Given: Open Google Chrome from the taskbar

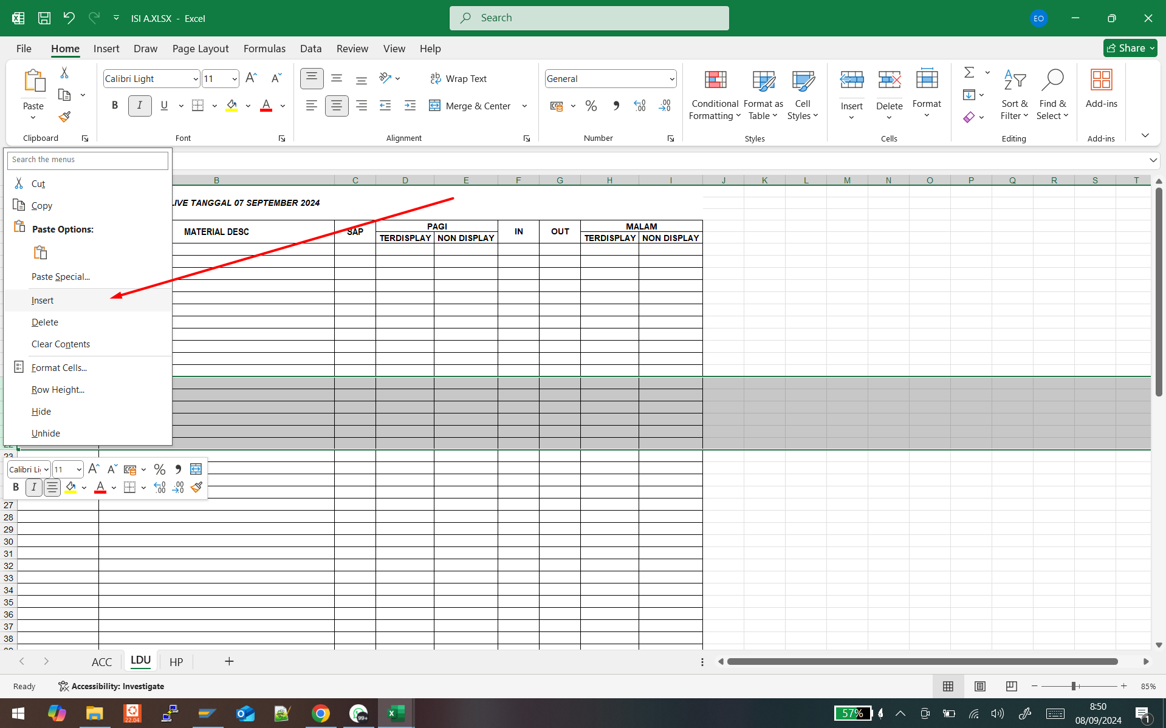Looking at the screenshot, I should 320,713.
